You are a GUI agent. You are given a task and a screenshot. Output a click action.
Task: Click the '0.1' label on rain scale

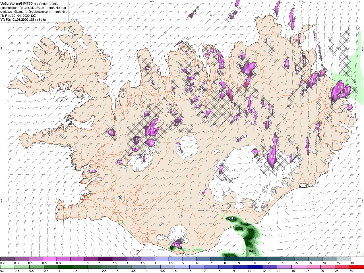[2, 271]
